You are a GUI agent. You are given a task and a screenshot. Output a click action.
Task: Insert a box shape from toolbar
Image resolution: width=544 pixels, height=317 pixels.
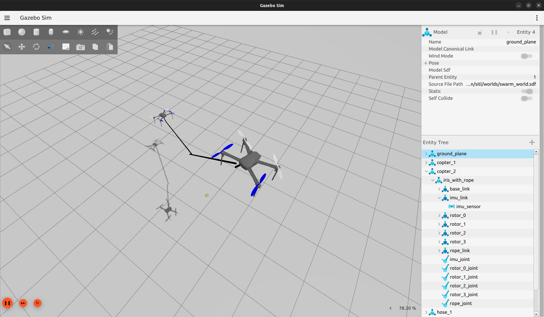(7, 32)
